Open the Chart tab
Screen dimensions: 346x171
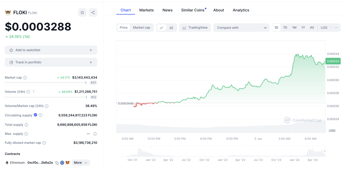[x=126, y=10]
